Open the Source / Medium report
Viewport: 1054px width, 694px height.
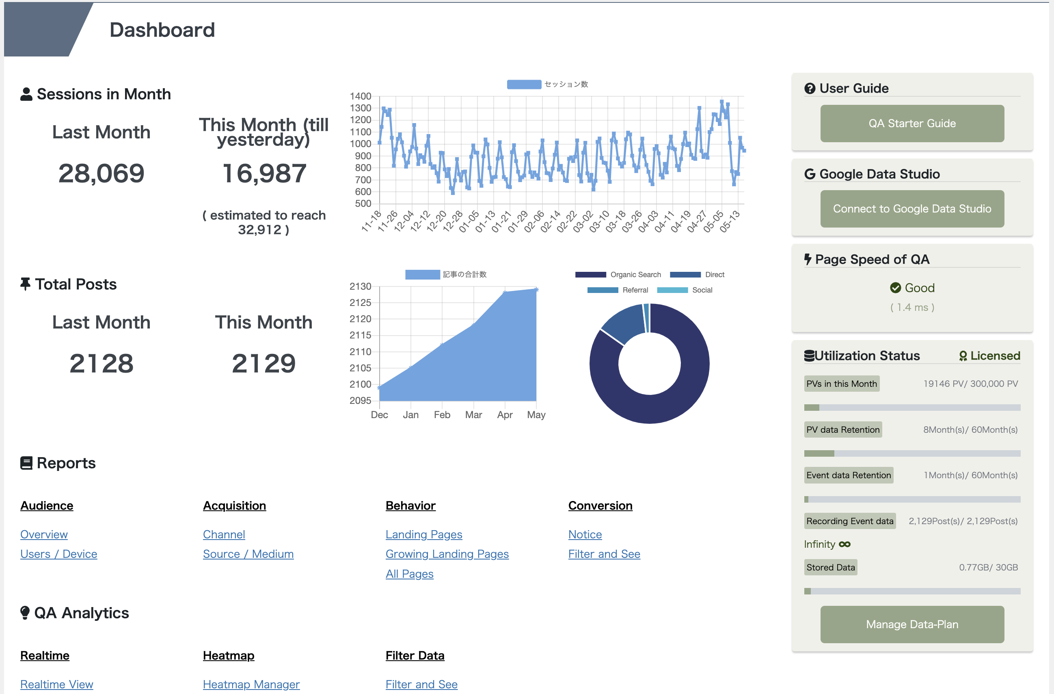[248, 554]
